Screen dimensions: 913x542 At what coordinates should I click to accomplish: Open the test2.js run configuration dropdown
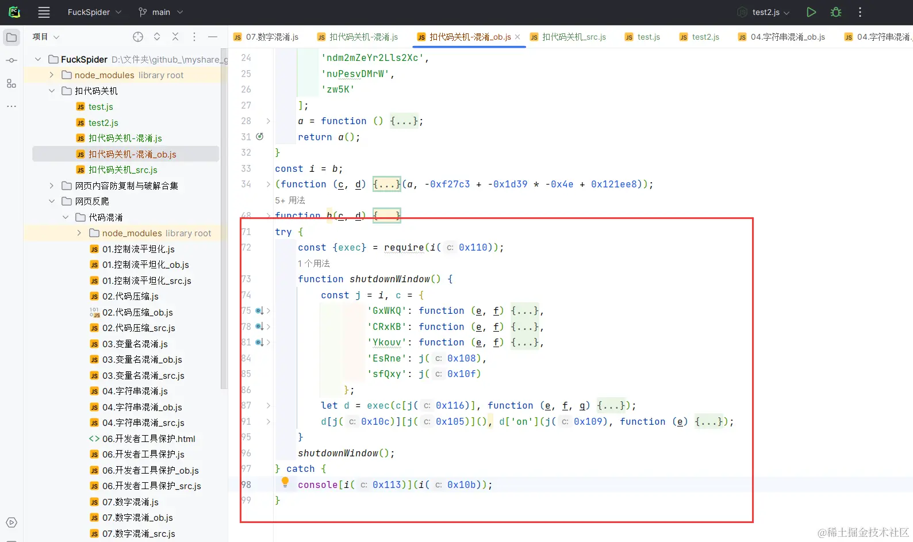click(x=764, y=12)
